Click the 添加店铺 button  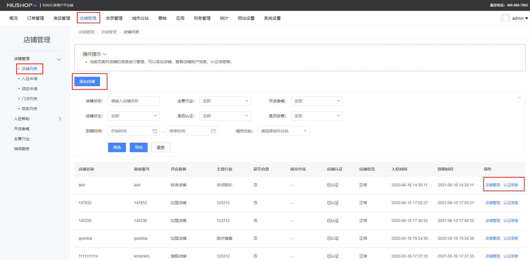point(87,81)
